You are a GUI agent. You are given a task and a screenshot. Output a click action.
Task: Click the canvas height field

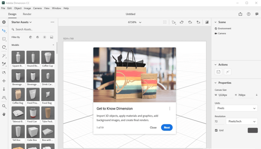click(246, 95)
